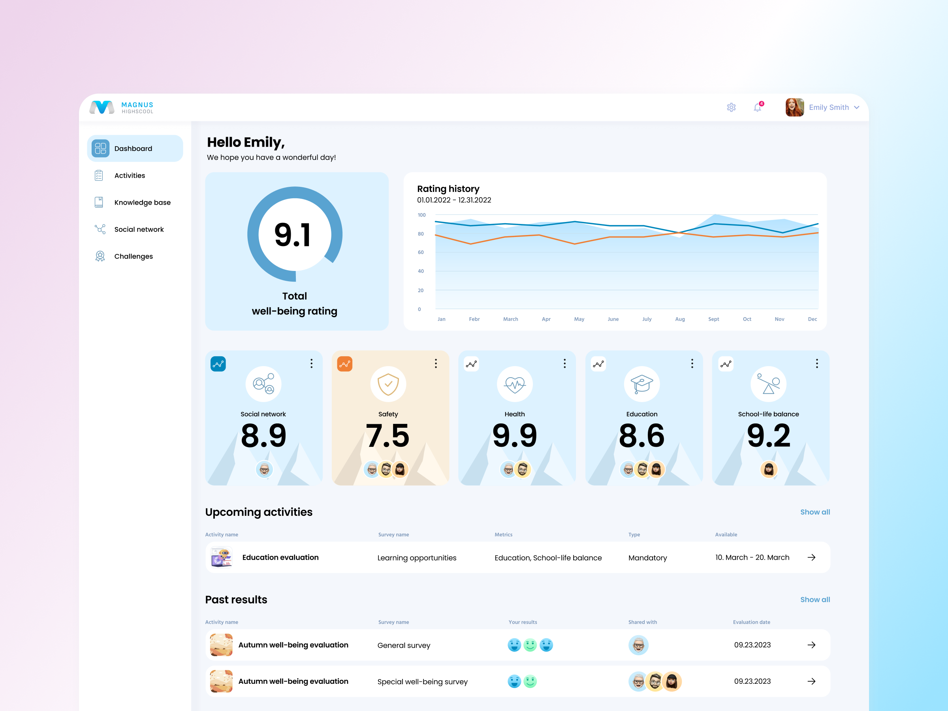Select the Knowledge base sidebar icon
The width and height of the screenshot is (948, 711).
[100, 202]
